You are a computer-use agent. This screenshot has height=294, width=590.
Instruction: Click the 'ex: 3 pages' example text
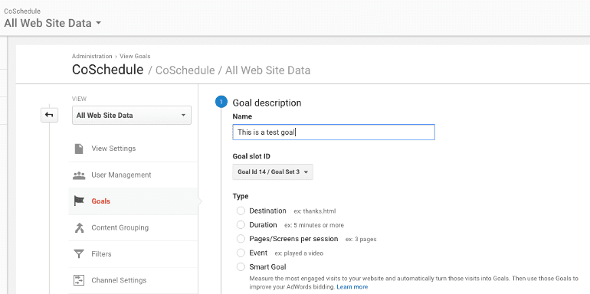tap(361, 239)
